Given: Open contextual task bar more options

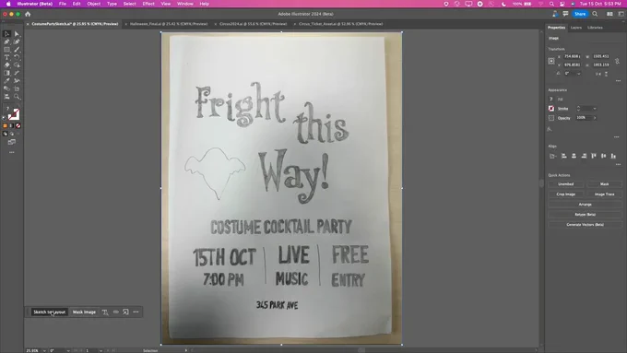Looking at the screenshot, I should pos(136,312).
